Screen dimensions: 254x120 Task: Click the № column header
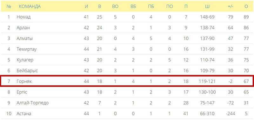coord(9,7)
